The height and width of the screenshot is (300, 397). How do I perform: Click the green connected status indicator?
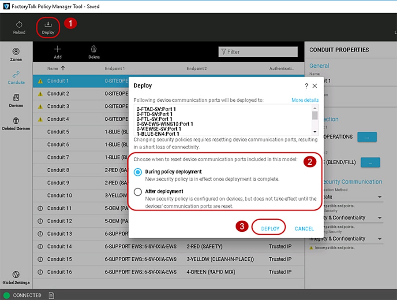(7, 295)
